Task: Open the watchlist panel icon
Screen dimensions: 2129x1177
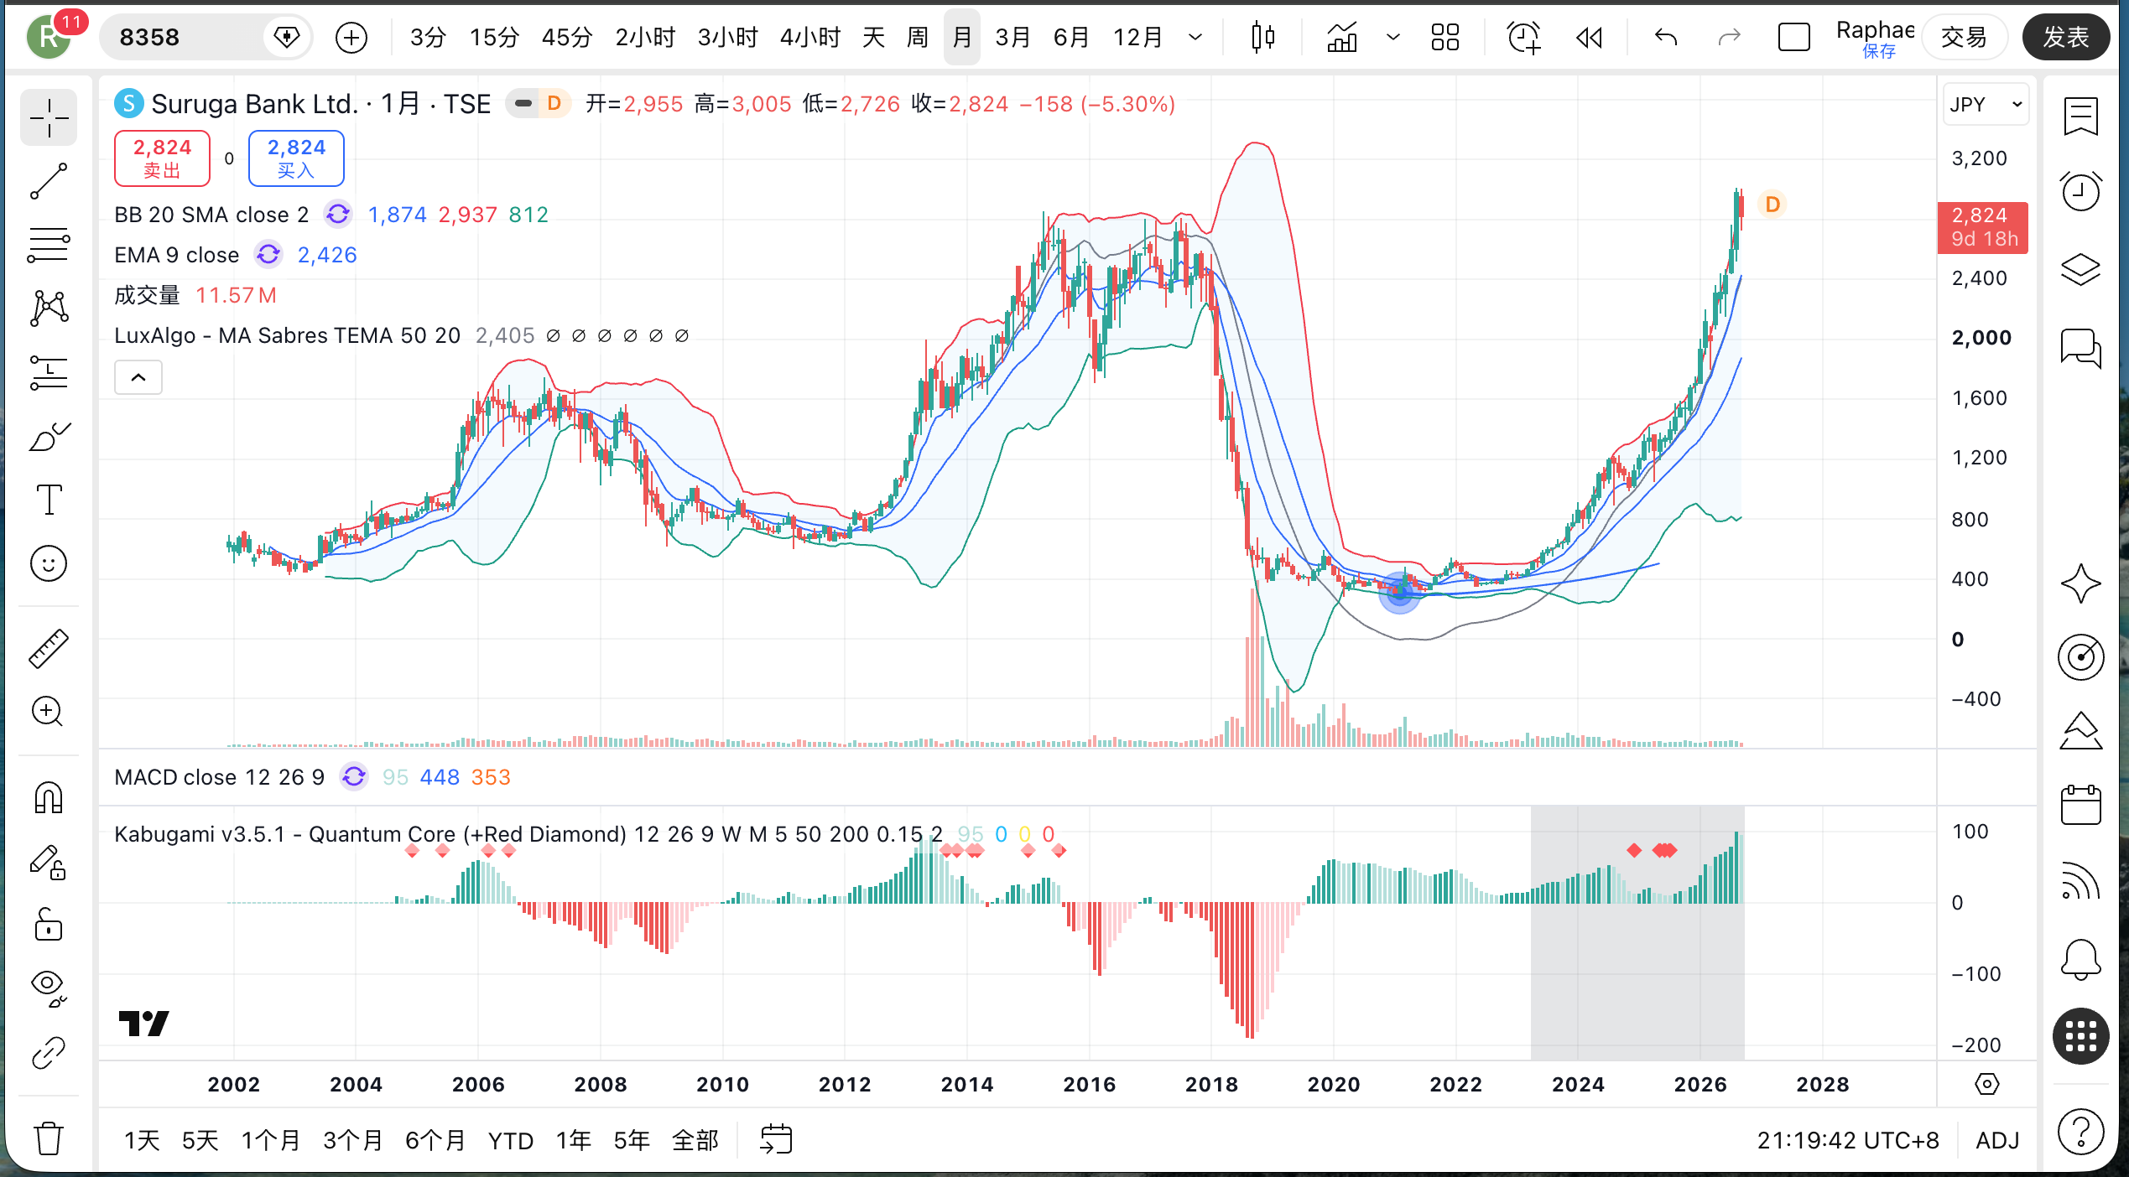Action: pos(2080,117)
